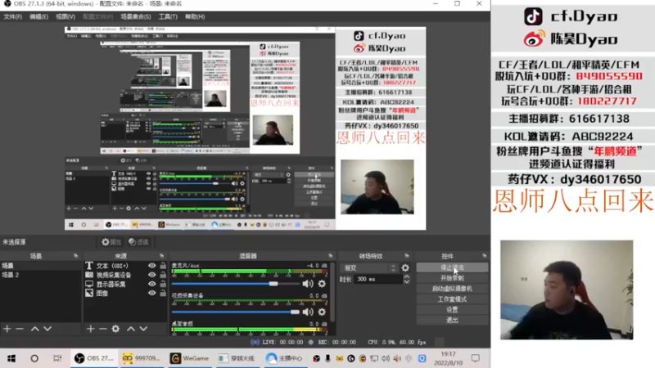Click the 文本 (GDI+) text source icon
The height and width of the screenshot is (368, 655).
[x=89, y=266]
